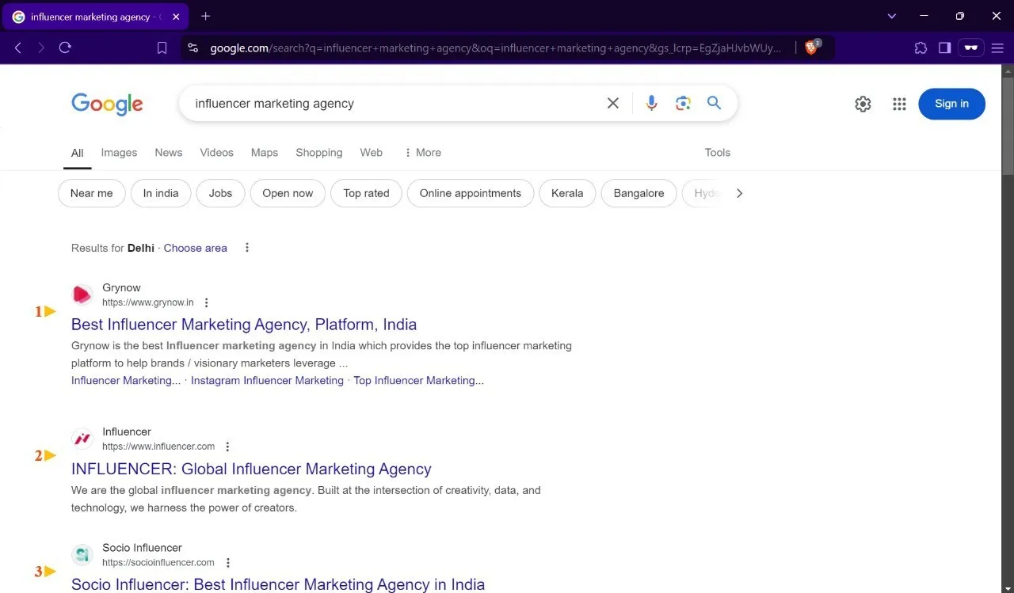Expand more filter chips with the right arrow
The height and width of the screenshot is (593, 1014).
coord(739,192)
